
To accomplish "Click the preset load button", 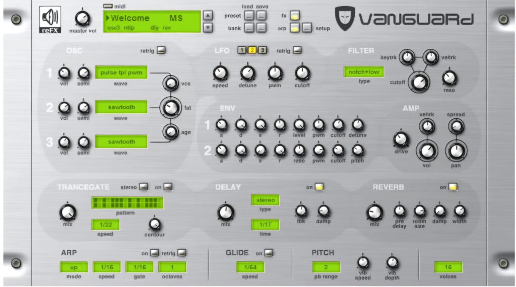I will point(249,15).
